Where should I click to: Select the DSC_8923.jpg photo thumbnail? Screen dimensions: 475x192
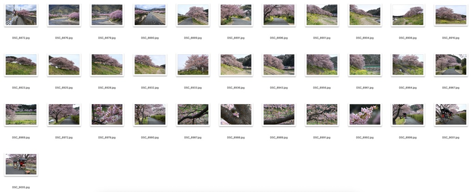click(x=21, y=65)
